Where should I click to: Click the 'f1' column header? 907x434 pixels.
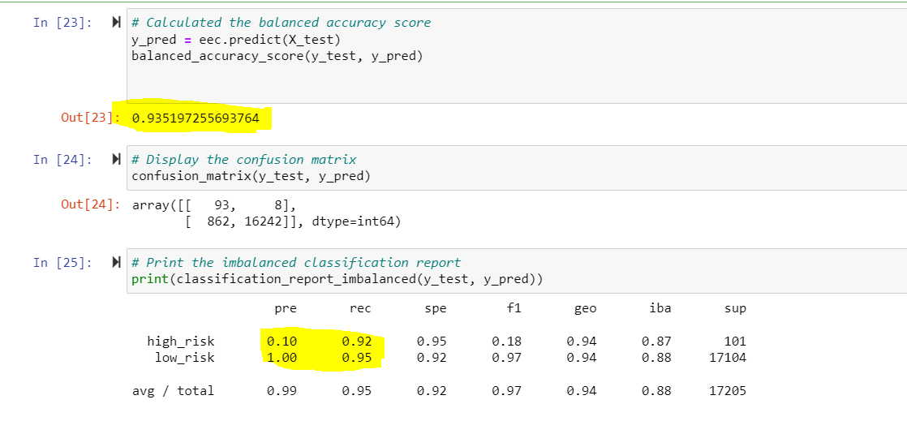pos(514,308)
